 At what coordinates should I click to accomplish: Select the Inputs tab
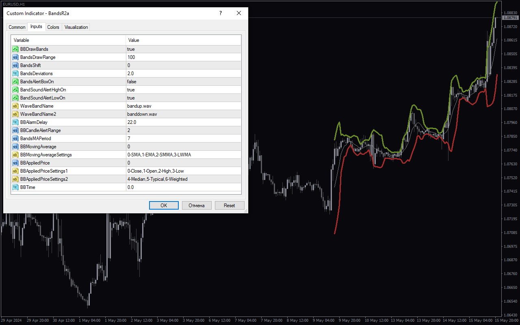(x=36, y=26)
